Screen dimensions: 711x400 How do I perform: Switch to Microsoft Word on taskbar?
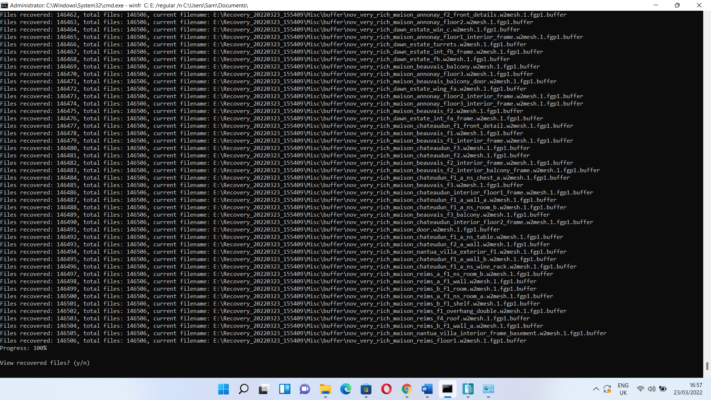point(427,389)
